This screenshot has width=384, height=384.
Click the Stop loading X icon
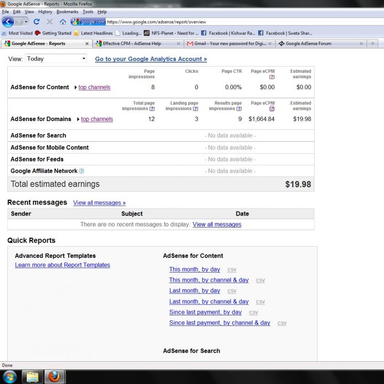50,22
